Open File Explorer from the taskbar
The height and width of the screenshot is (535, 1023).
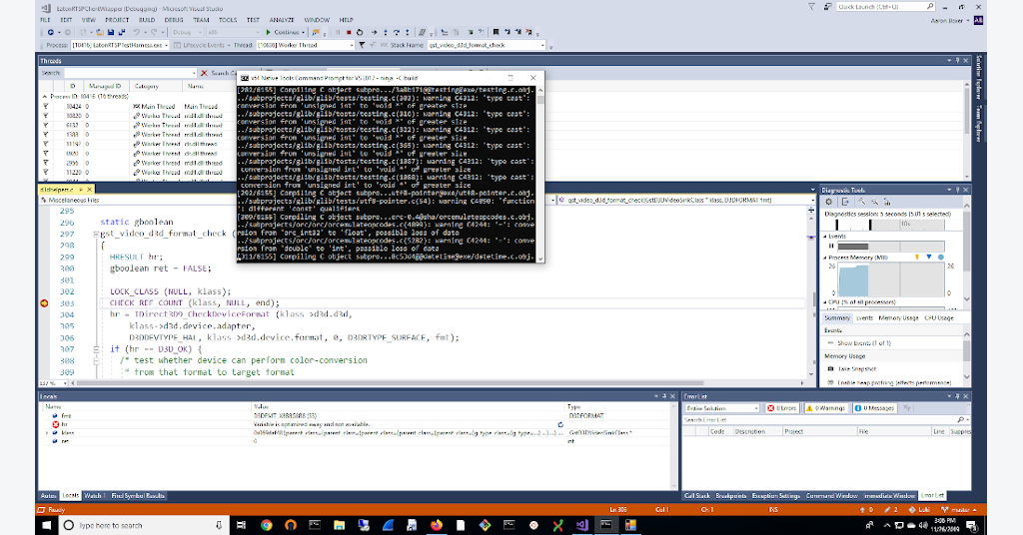[x=340, y=525]
